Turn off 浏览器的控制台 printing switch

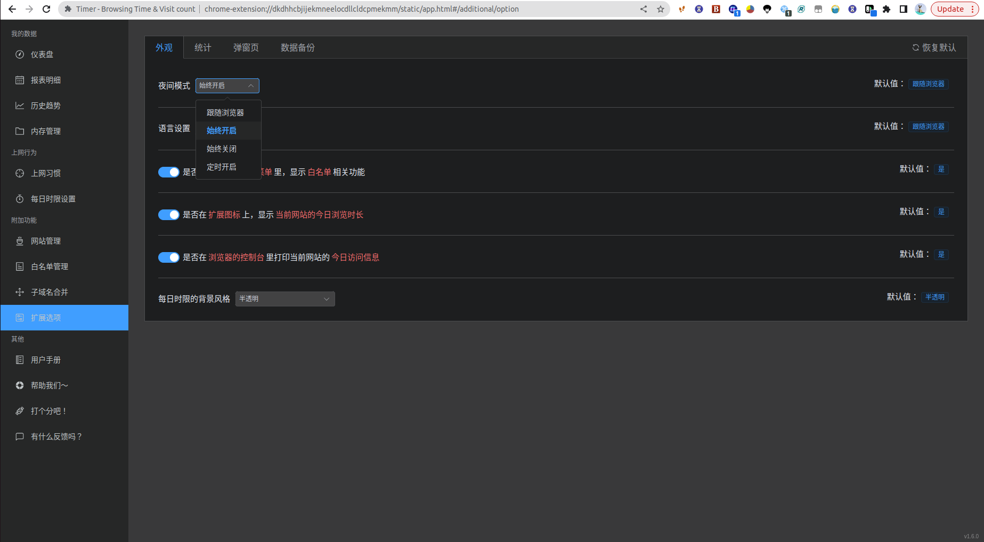click(168, 257)
